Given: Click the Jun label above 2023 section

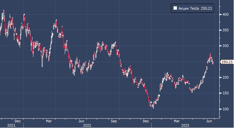Looking at the screenshot, I should click(x=209, y=121).
